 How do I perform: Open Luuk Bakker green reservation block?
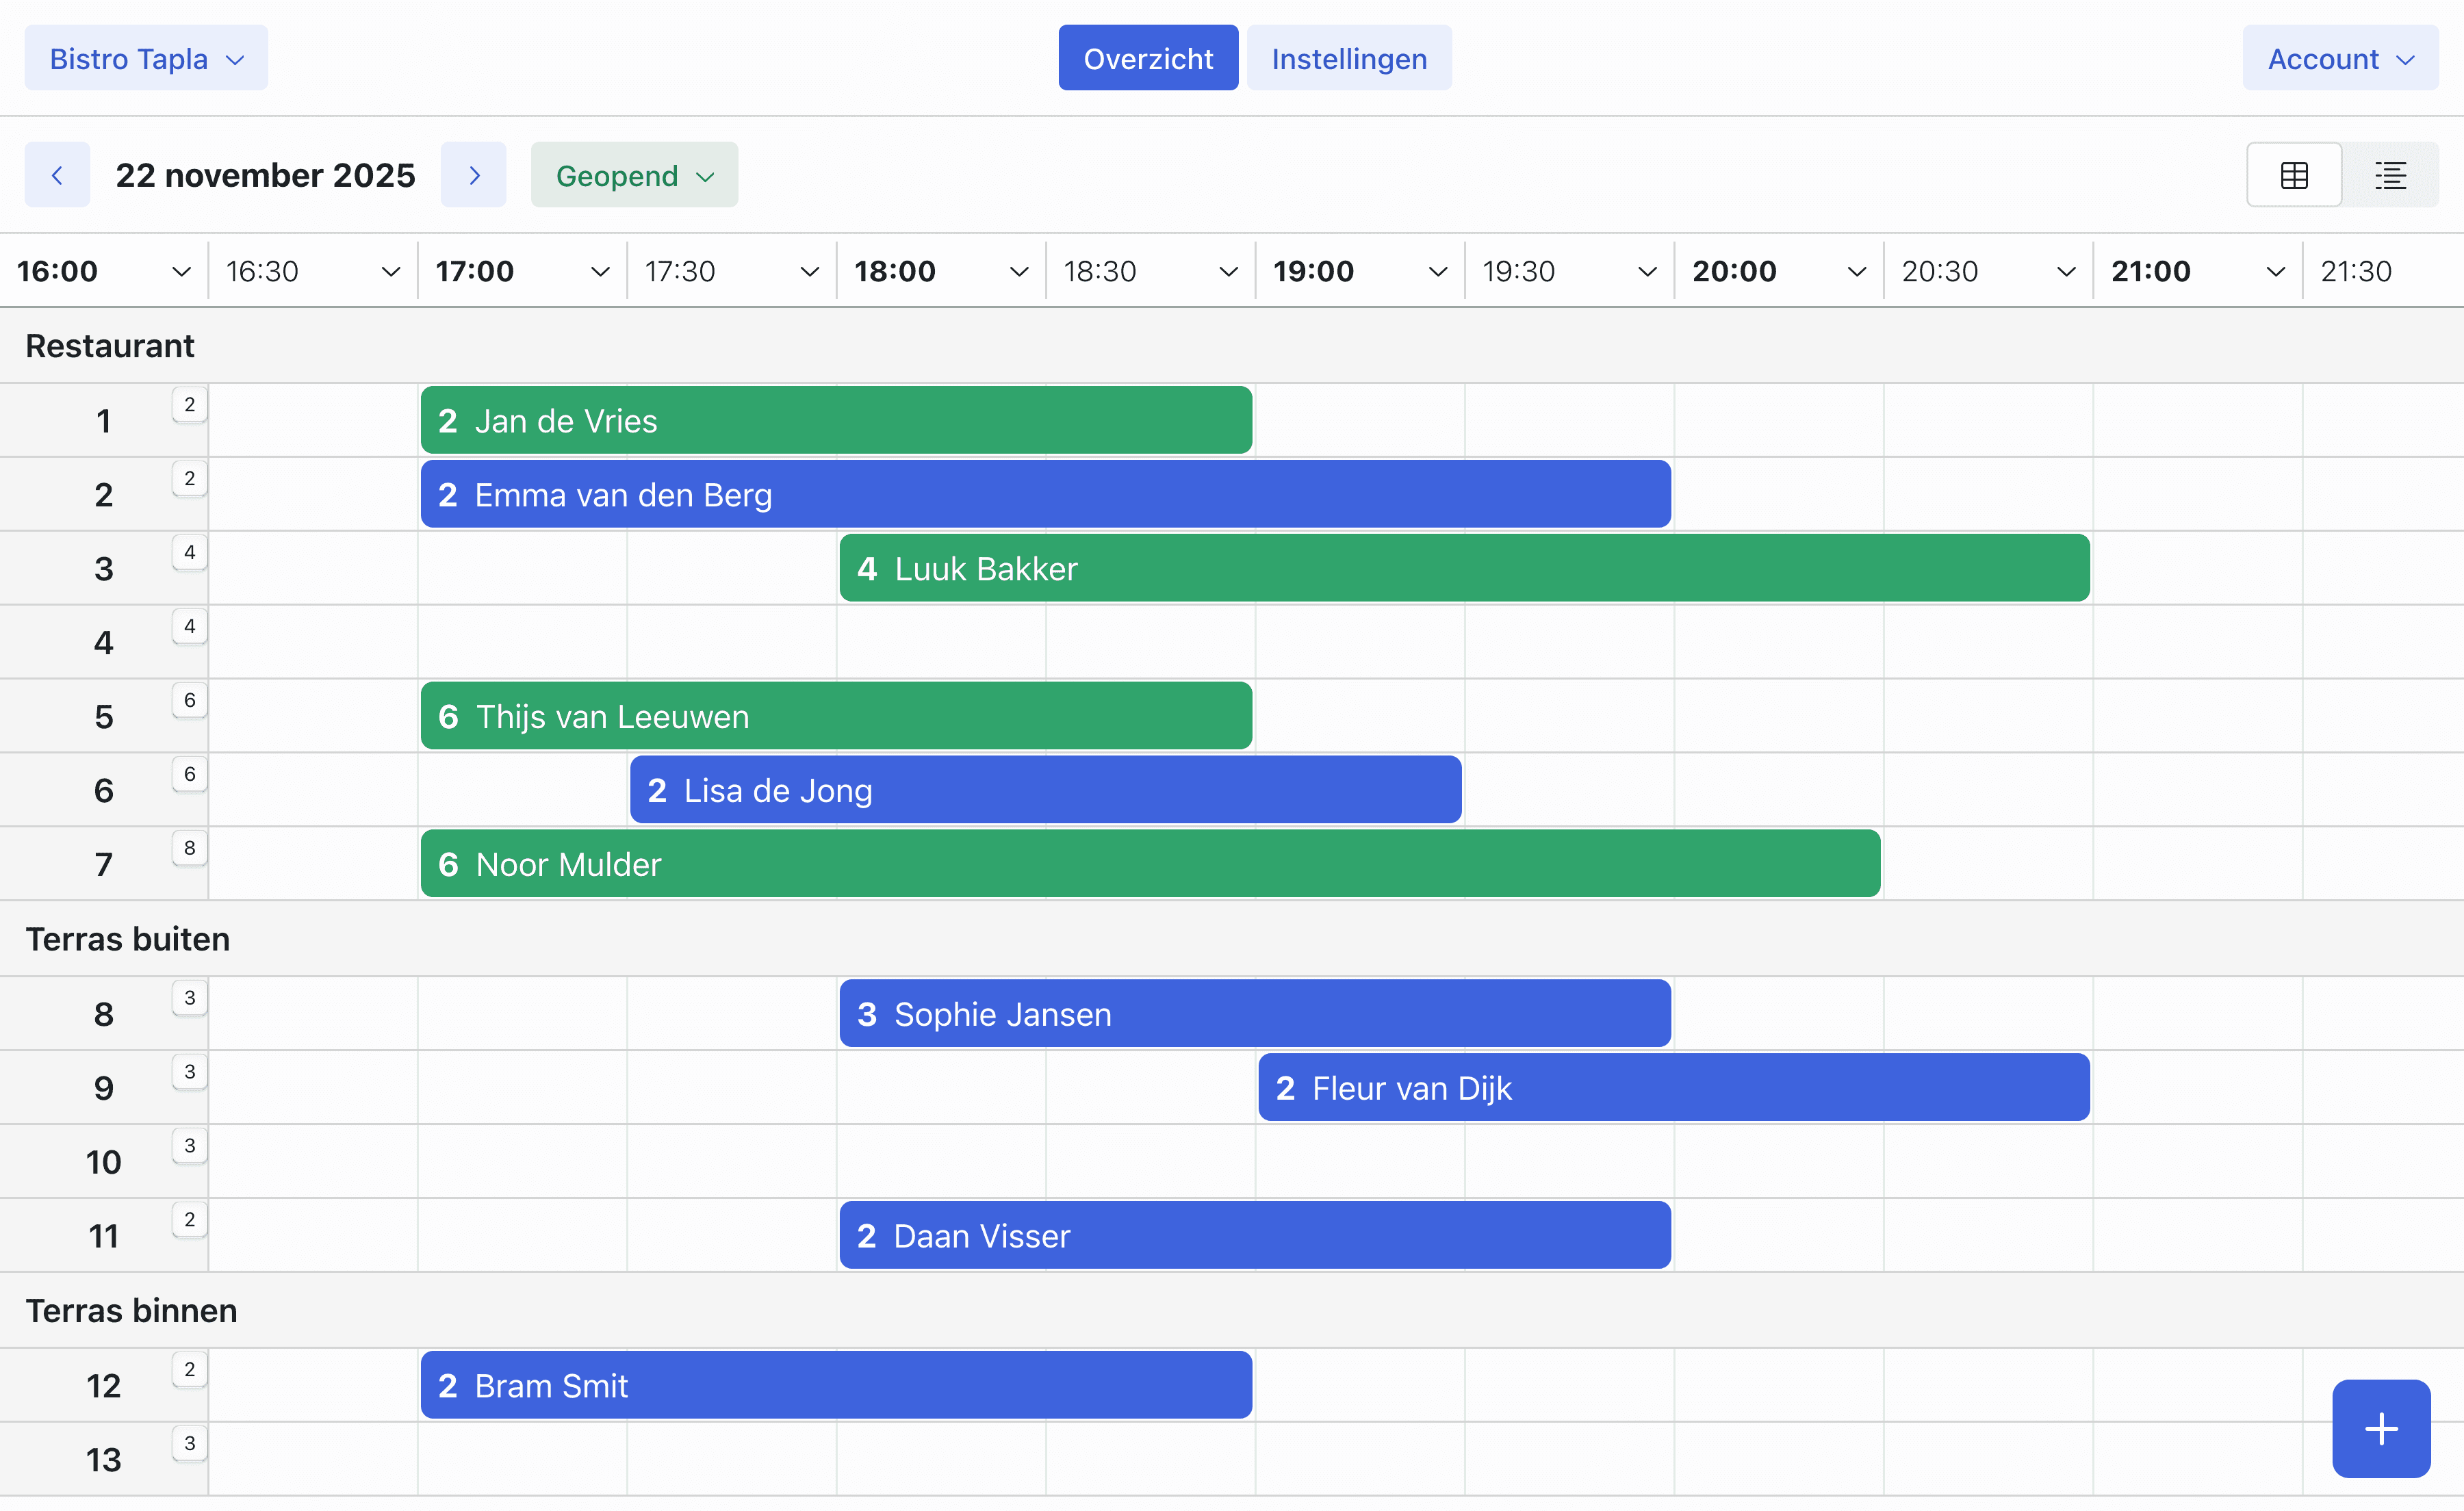pyautogui.click(x=1464, y=568)
